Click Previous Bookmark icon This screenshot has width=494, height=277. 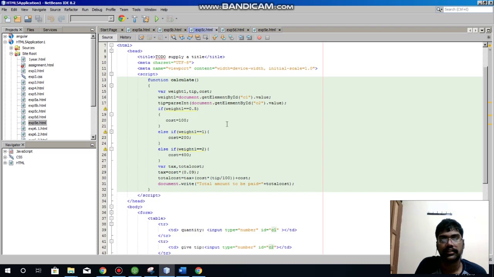coord(215,37)
